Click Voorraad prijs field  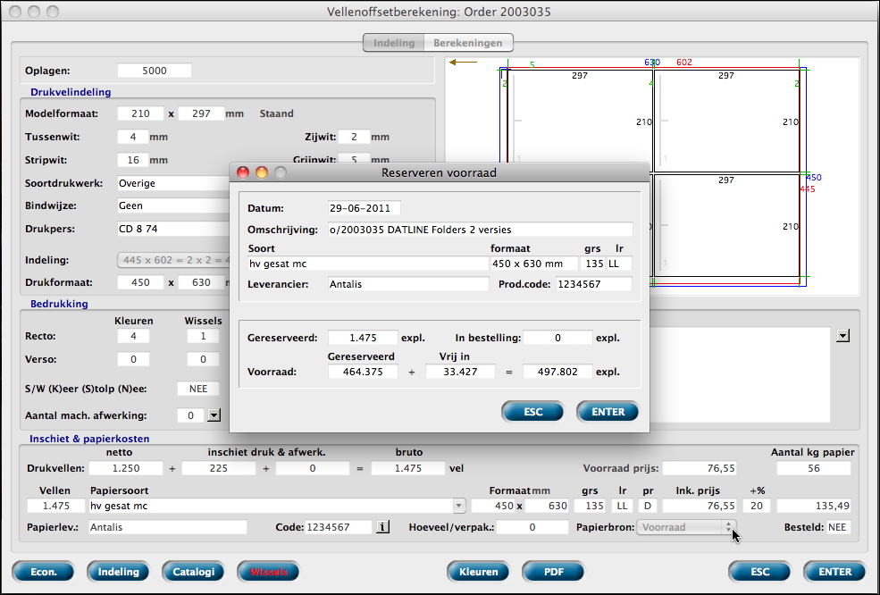[x=700, y=468]
